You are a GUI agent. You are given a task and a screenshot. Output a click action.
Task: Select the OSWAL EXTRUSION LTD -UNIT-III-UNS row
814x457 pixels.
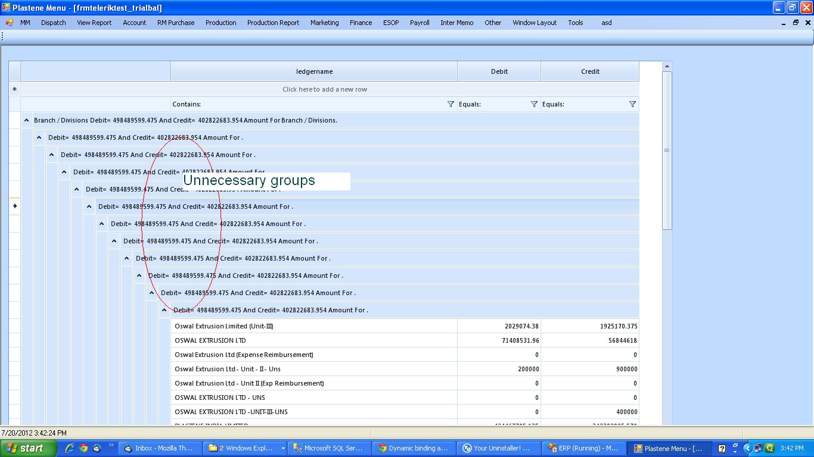click(405, 412)
